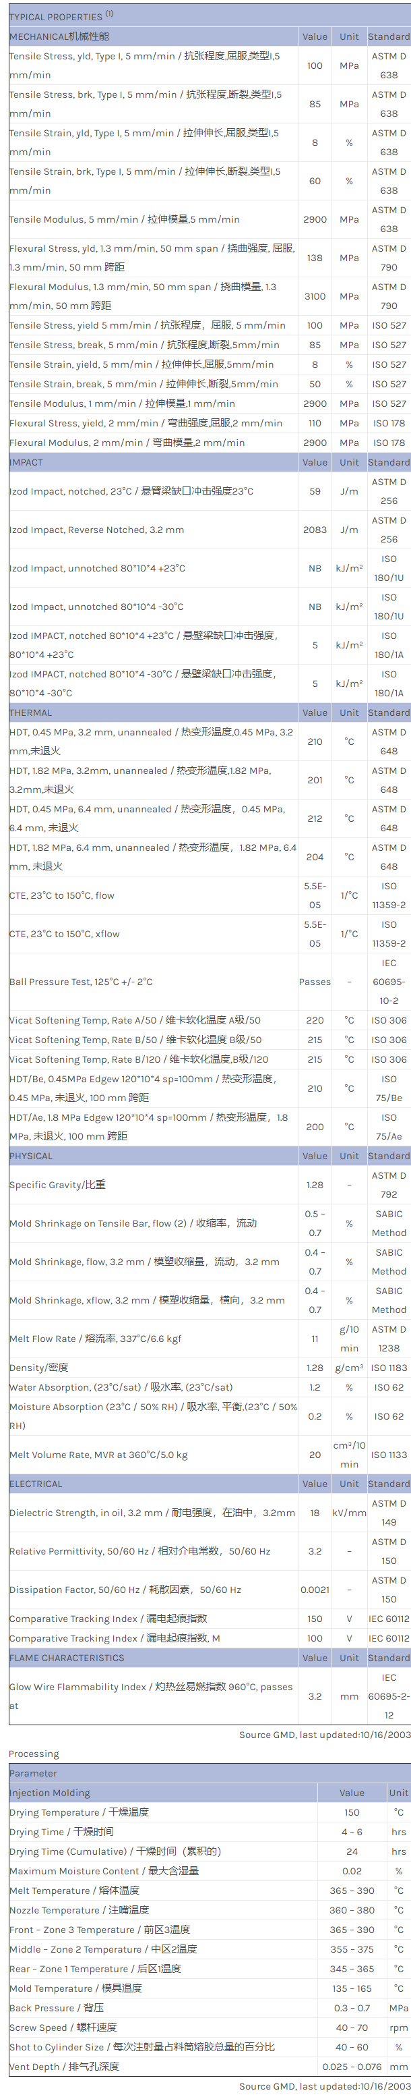The image size is (411, 2097).
Task: Click the Mold Temperature row label
Action: click(x=75, y=1988)
